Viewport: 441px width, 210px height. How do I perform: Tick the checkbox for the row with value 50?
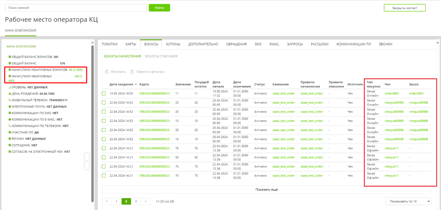pos(104,157)
